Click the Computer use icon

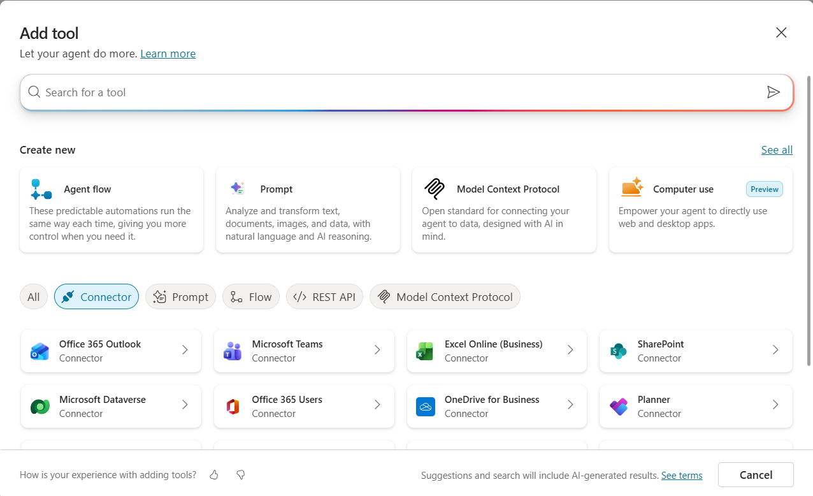pyautogui.click(x=632, y=188)
